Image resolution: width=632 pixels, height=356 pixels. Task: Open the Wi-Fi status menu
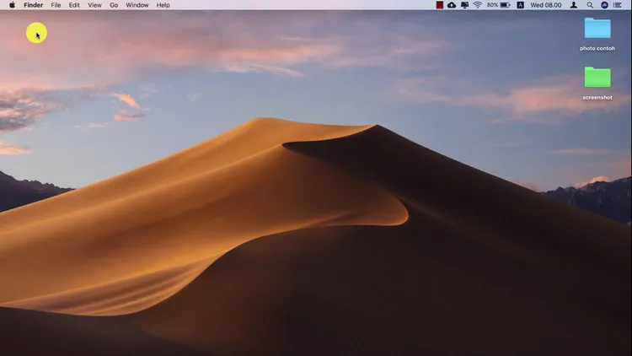point(478,5)
